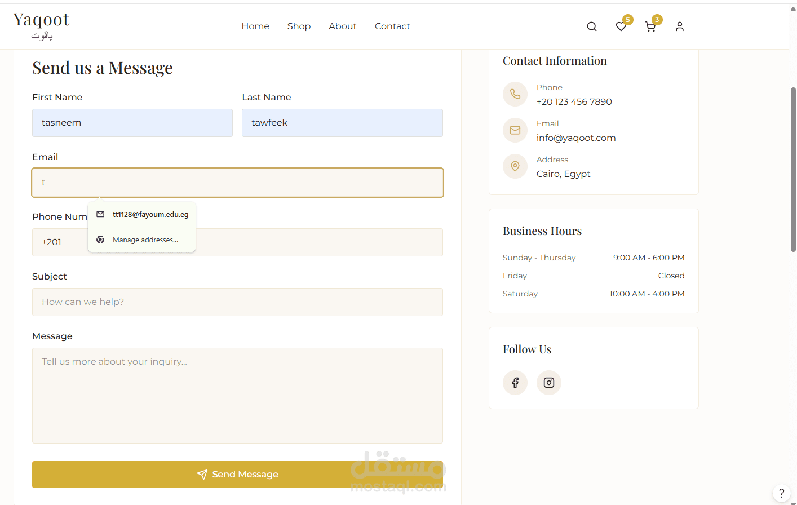Image resolution: width=797 pixels, height=505 pixels.
Task: Focus the First Name field
Action: (132, 123)
